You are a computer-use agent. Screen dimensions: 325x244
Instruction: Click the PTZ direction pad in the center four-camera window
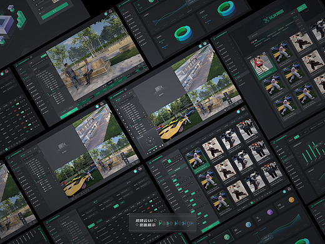(151, 141)
